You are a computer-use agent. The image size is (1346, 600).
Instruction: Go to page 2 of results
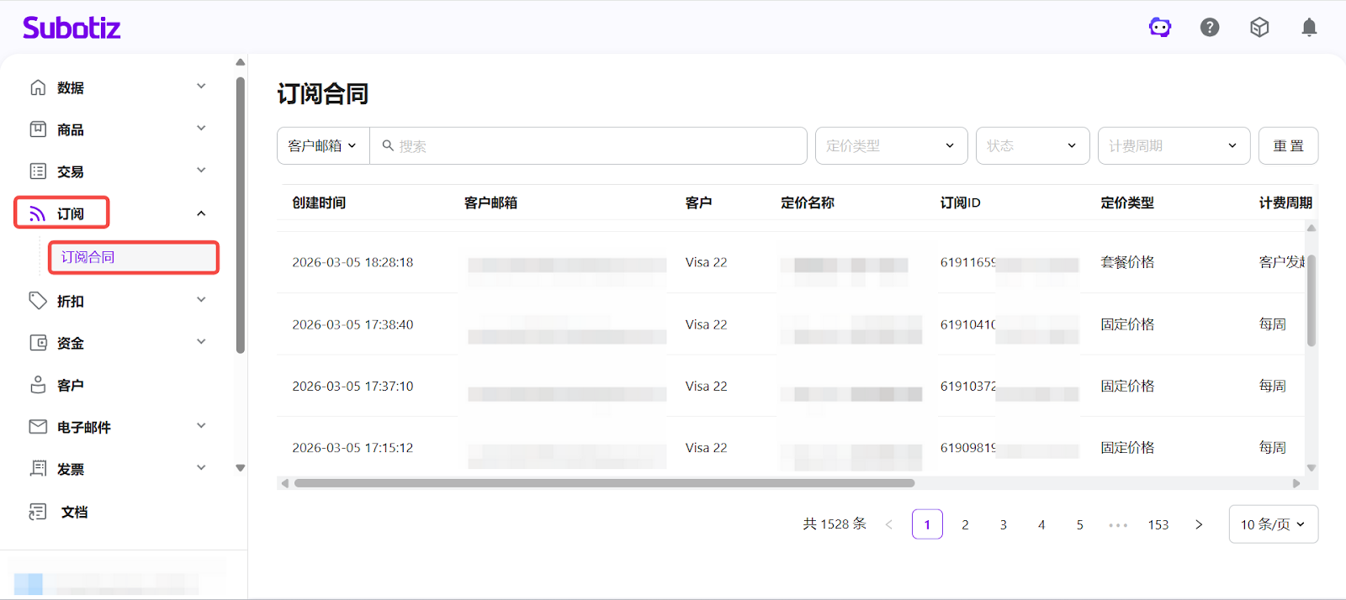coord(965,524)
